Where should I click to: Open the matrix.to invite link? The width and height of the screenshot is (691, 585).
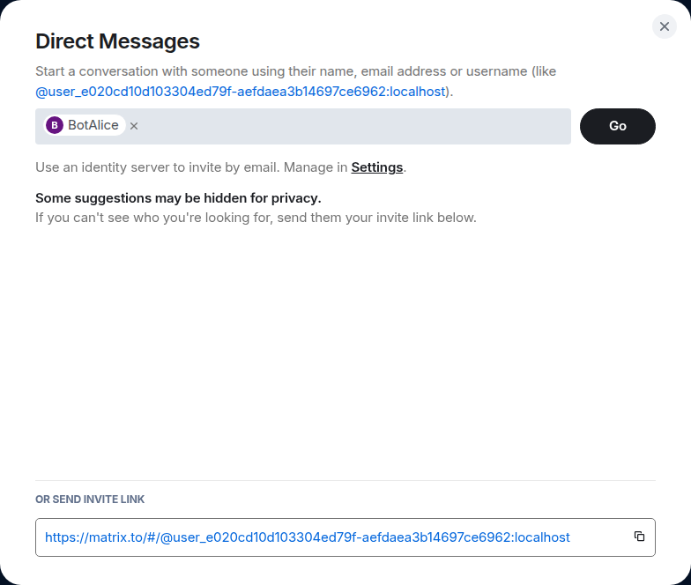(x=307, y=537)
